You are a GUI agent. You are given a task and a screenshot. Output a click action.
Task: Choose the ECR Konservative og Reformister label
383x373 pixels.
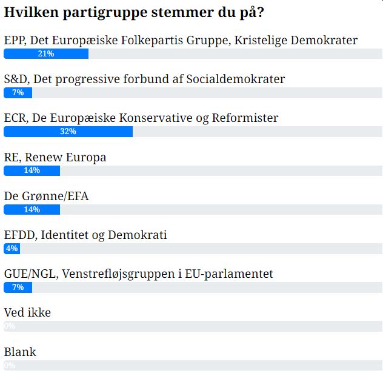point(141,118)
